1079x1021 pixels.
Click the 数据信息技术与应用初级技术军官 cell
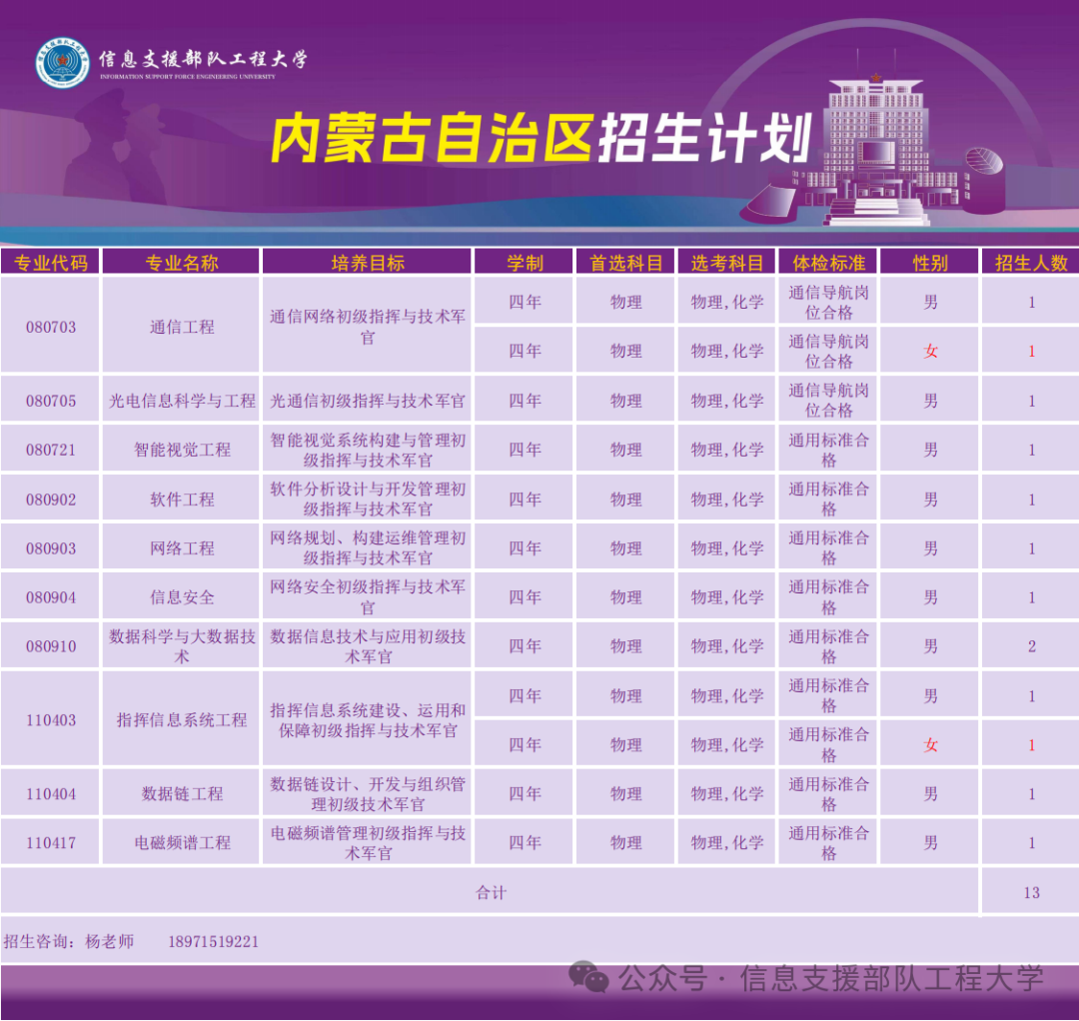tap(368, 646)
